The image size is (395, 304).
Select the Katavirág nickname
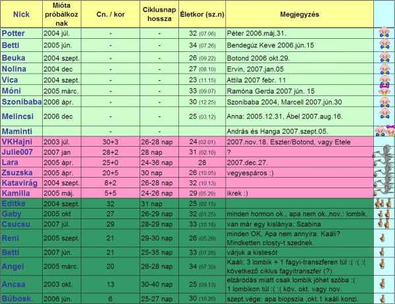(x=20, y=183)
